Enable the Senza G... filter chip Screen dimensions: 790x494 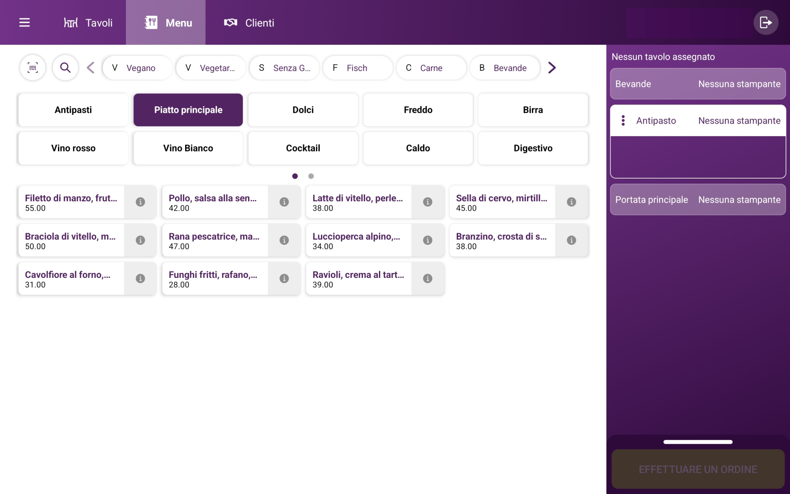[x=284, y=68]
